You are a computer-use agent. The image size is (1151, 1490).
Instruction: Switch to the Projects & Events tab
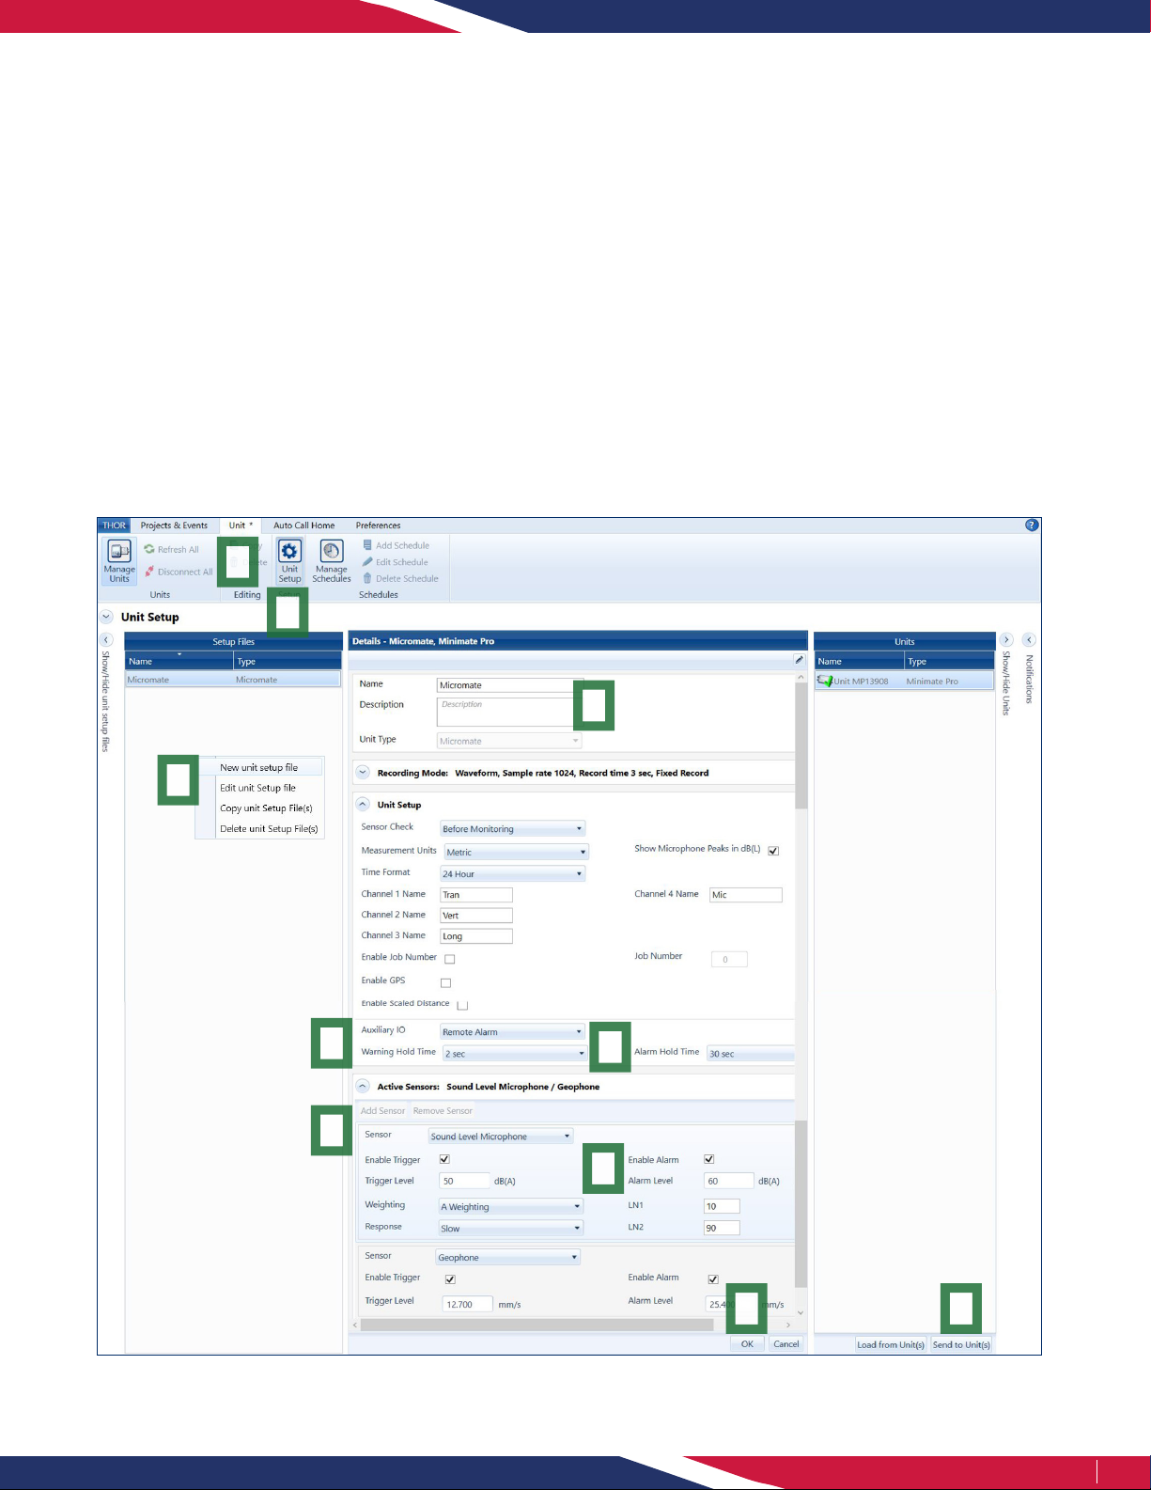(x=174, y=525)
